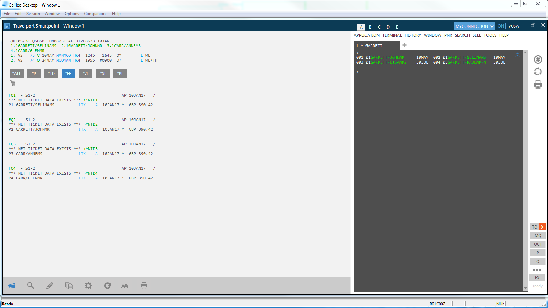
Task: Open the File menu
Action: click(x=7, y=14)
